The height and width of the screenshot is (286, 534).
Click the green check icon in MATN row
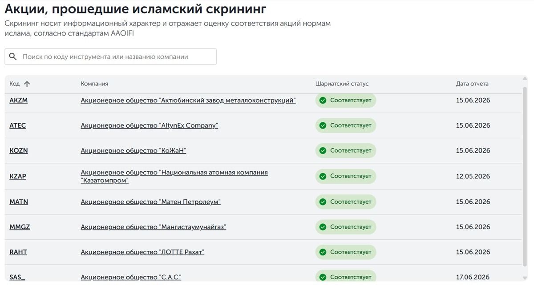point(323,202)
